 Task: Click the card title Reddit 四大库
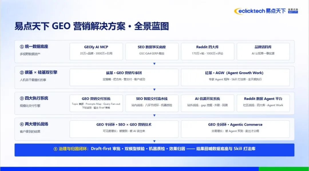(x=207, y=47)
